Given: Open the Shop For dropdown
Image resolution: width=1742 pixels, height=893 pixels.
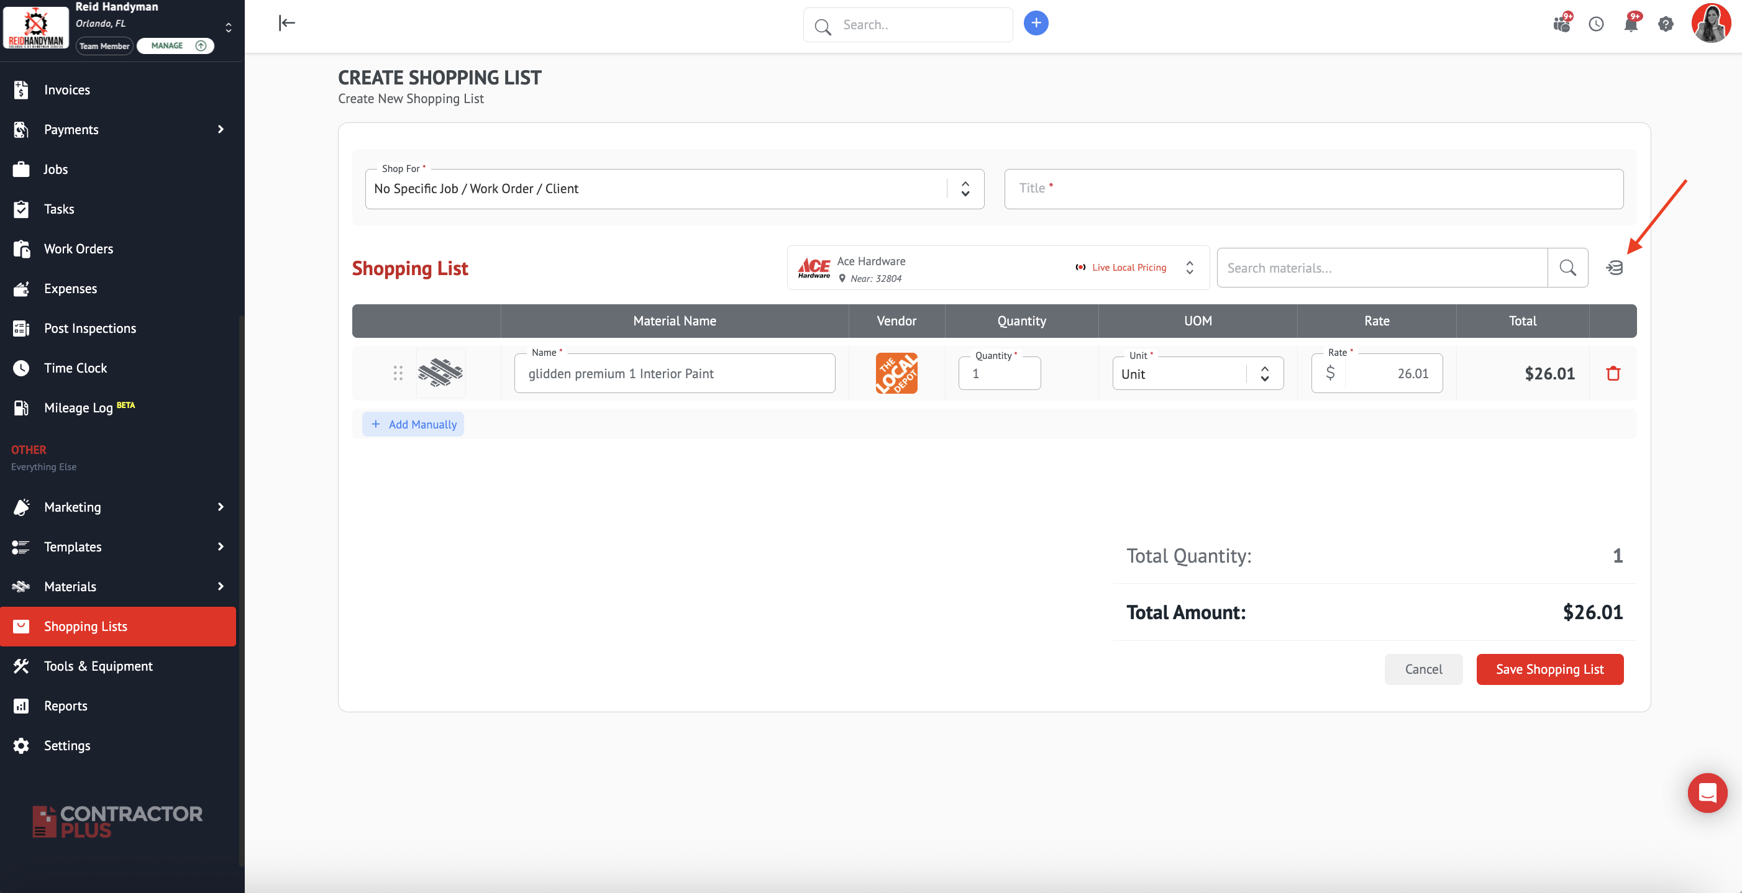Looking at the screenshot, I should (x=674, y=189).
